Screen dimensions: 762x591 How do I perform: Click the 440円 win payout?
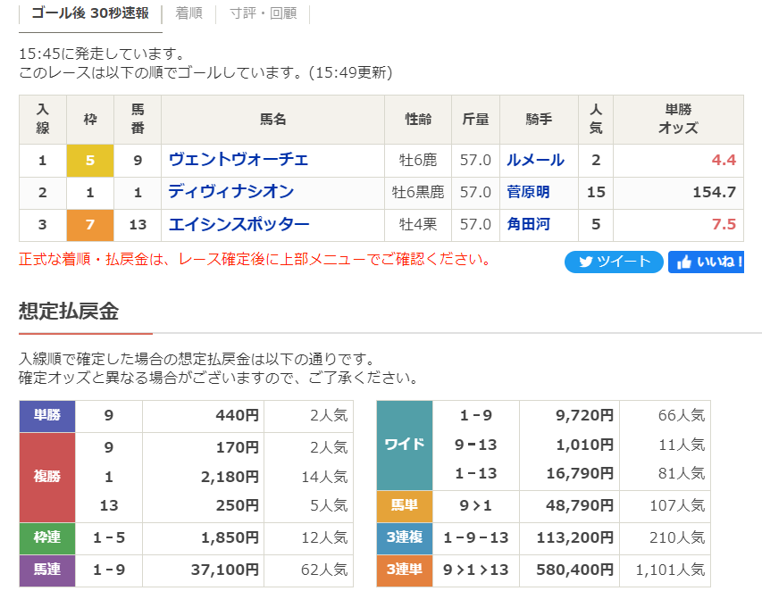click(237, 415)
